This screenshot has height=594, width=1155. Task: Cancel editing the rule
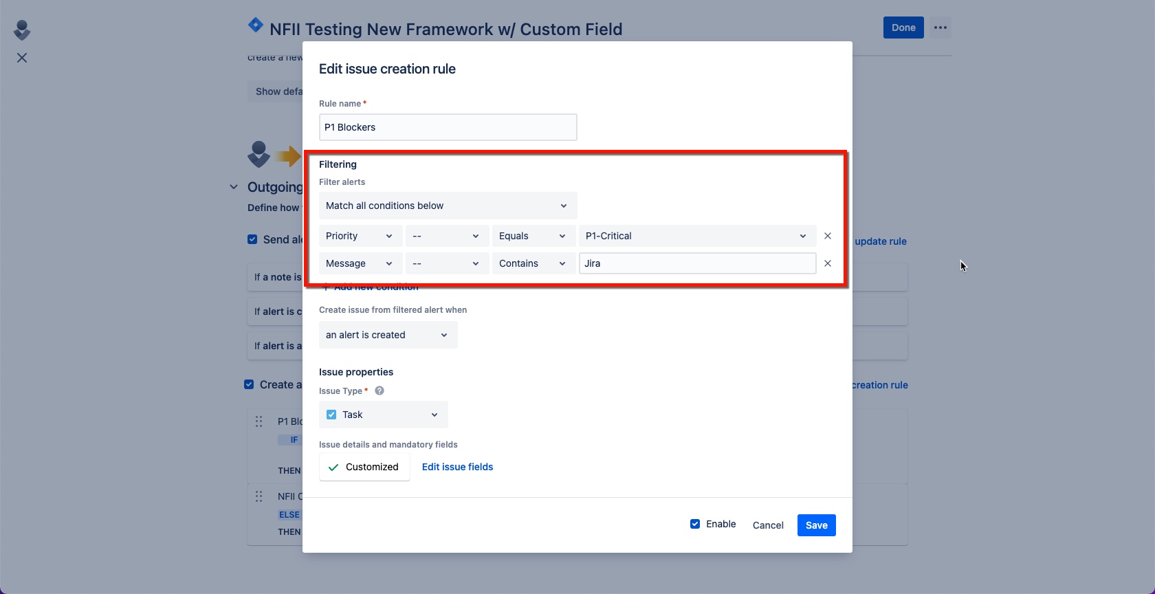tap(768, 525)
